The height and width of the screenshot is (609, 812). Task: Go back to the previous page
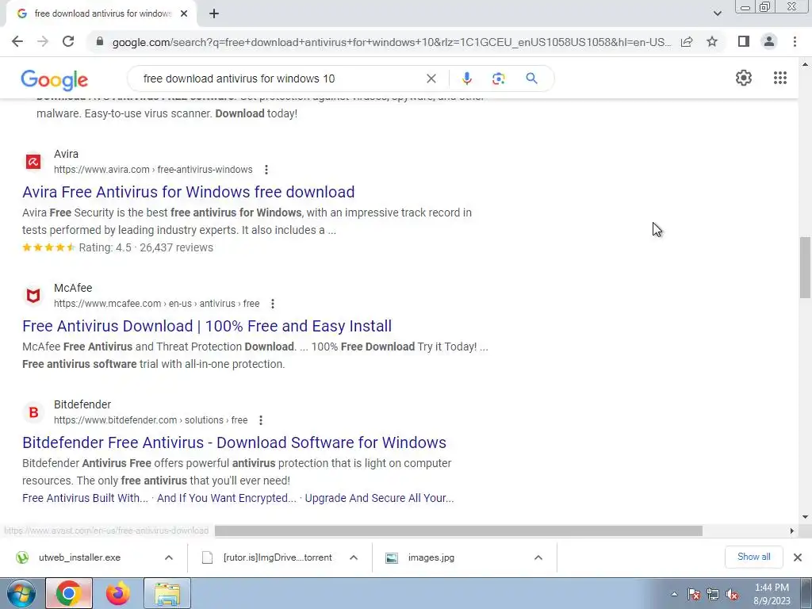(x=17, y=41)
